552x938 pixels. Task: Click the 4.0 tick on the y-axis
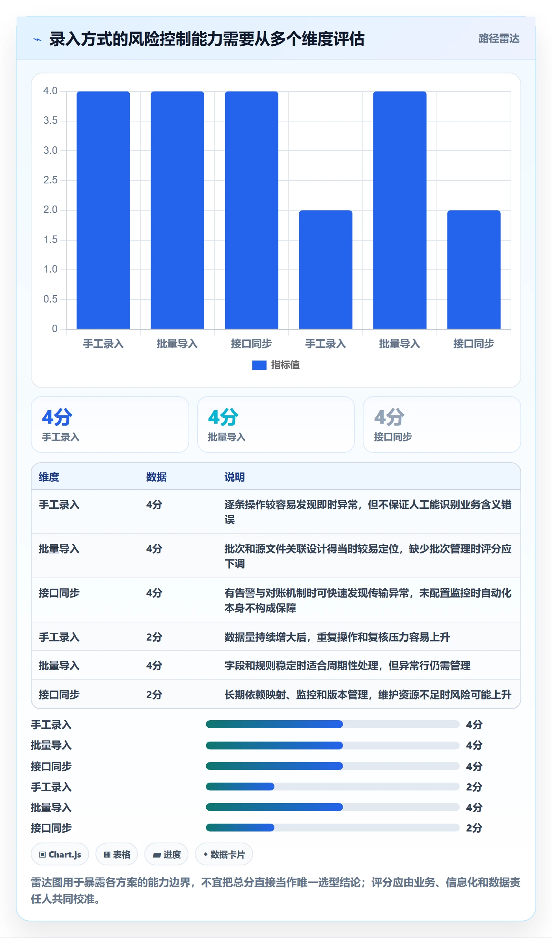(x=50, y=91)
